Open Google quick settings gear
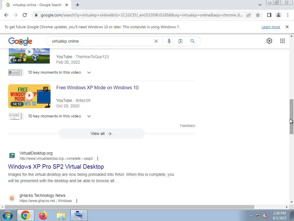This screenshot has width=294, height=221. [x=269, y=41]
